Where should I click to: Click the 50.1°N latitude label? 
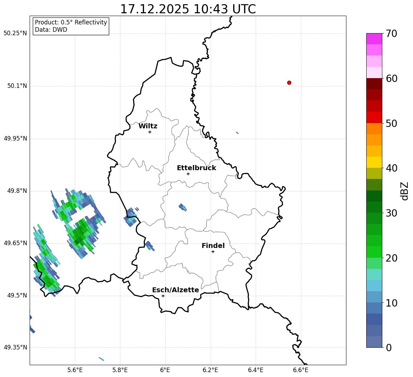[17, 86]
